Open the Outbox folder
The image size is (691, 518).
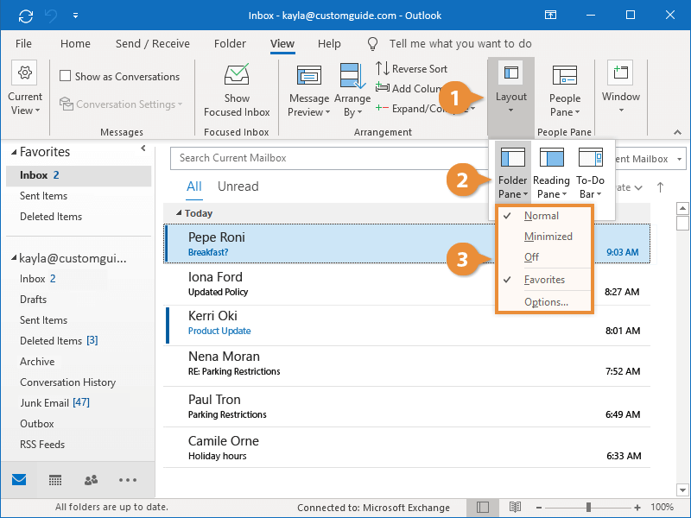pyautogui.click(x=36, y=424)
